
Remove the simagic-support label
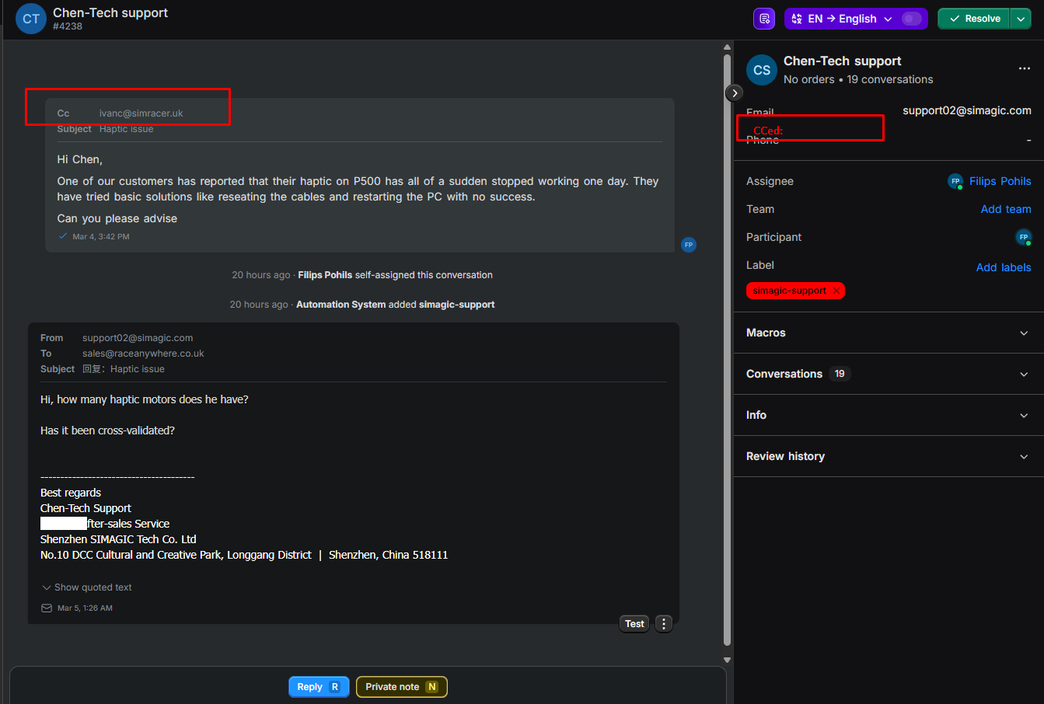(x=836, y=291)
